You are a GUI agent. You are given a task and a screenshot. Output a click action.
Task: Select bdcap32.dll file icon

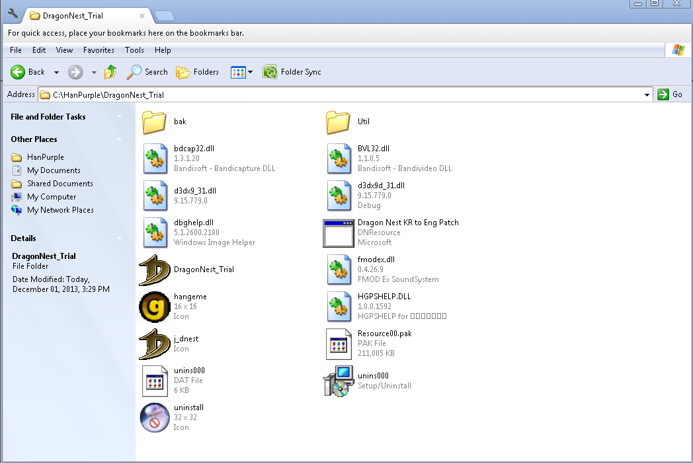[x=155, y=159]
